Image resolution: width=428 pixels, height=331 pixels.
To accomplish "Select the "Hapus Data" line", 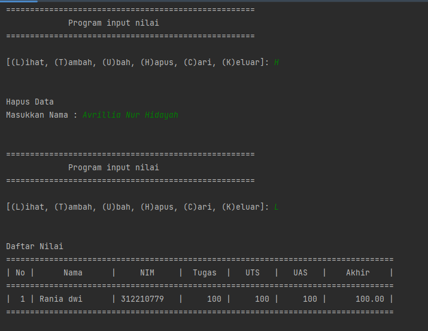I will 30,102.
